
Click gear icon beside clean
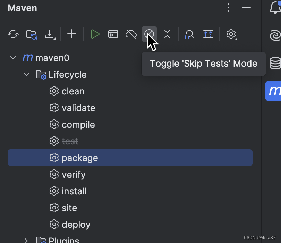point(54,91)
